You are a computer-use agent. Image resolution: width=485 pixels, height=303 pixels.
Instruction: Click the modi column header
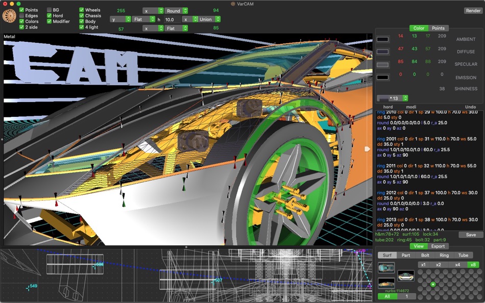[x=411, y=107]
